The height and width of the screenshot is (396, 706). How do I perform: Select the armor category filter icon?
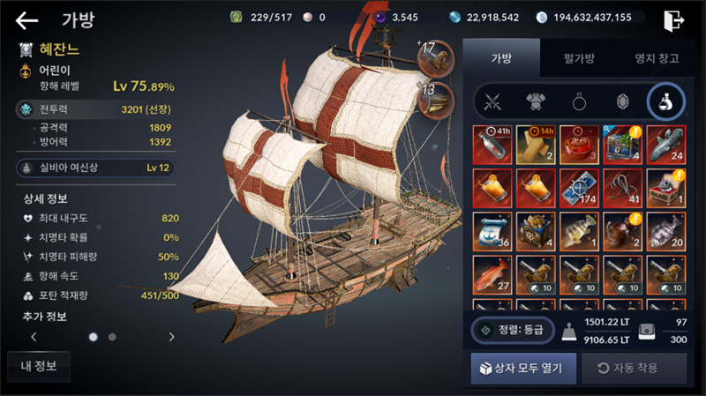coord(536,102)
